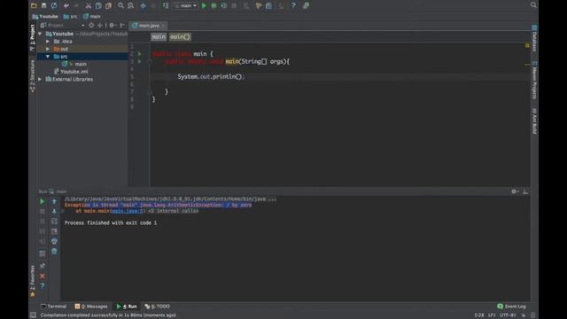Open the Ant Build side tool tab
This screenshot has width=567, height=319.
534,121
